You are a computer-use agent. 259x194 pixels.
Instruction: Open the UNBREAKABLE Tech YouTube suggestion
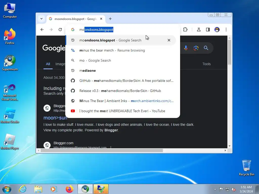coord(121,111)
